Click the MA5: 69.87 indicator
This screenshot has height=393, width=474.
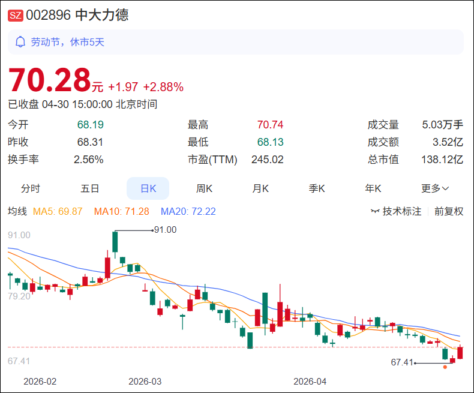coord(58,211)
